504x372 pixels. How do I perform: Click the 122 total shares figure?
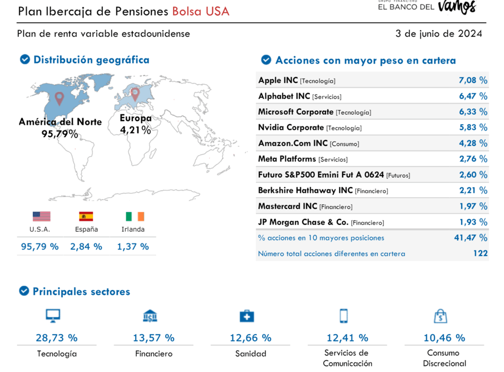[481, 253]
